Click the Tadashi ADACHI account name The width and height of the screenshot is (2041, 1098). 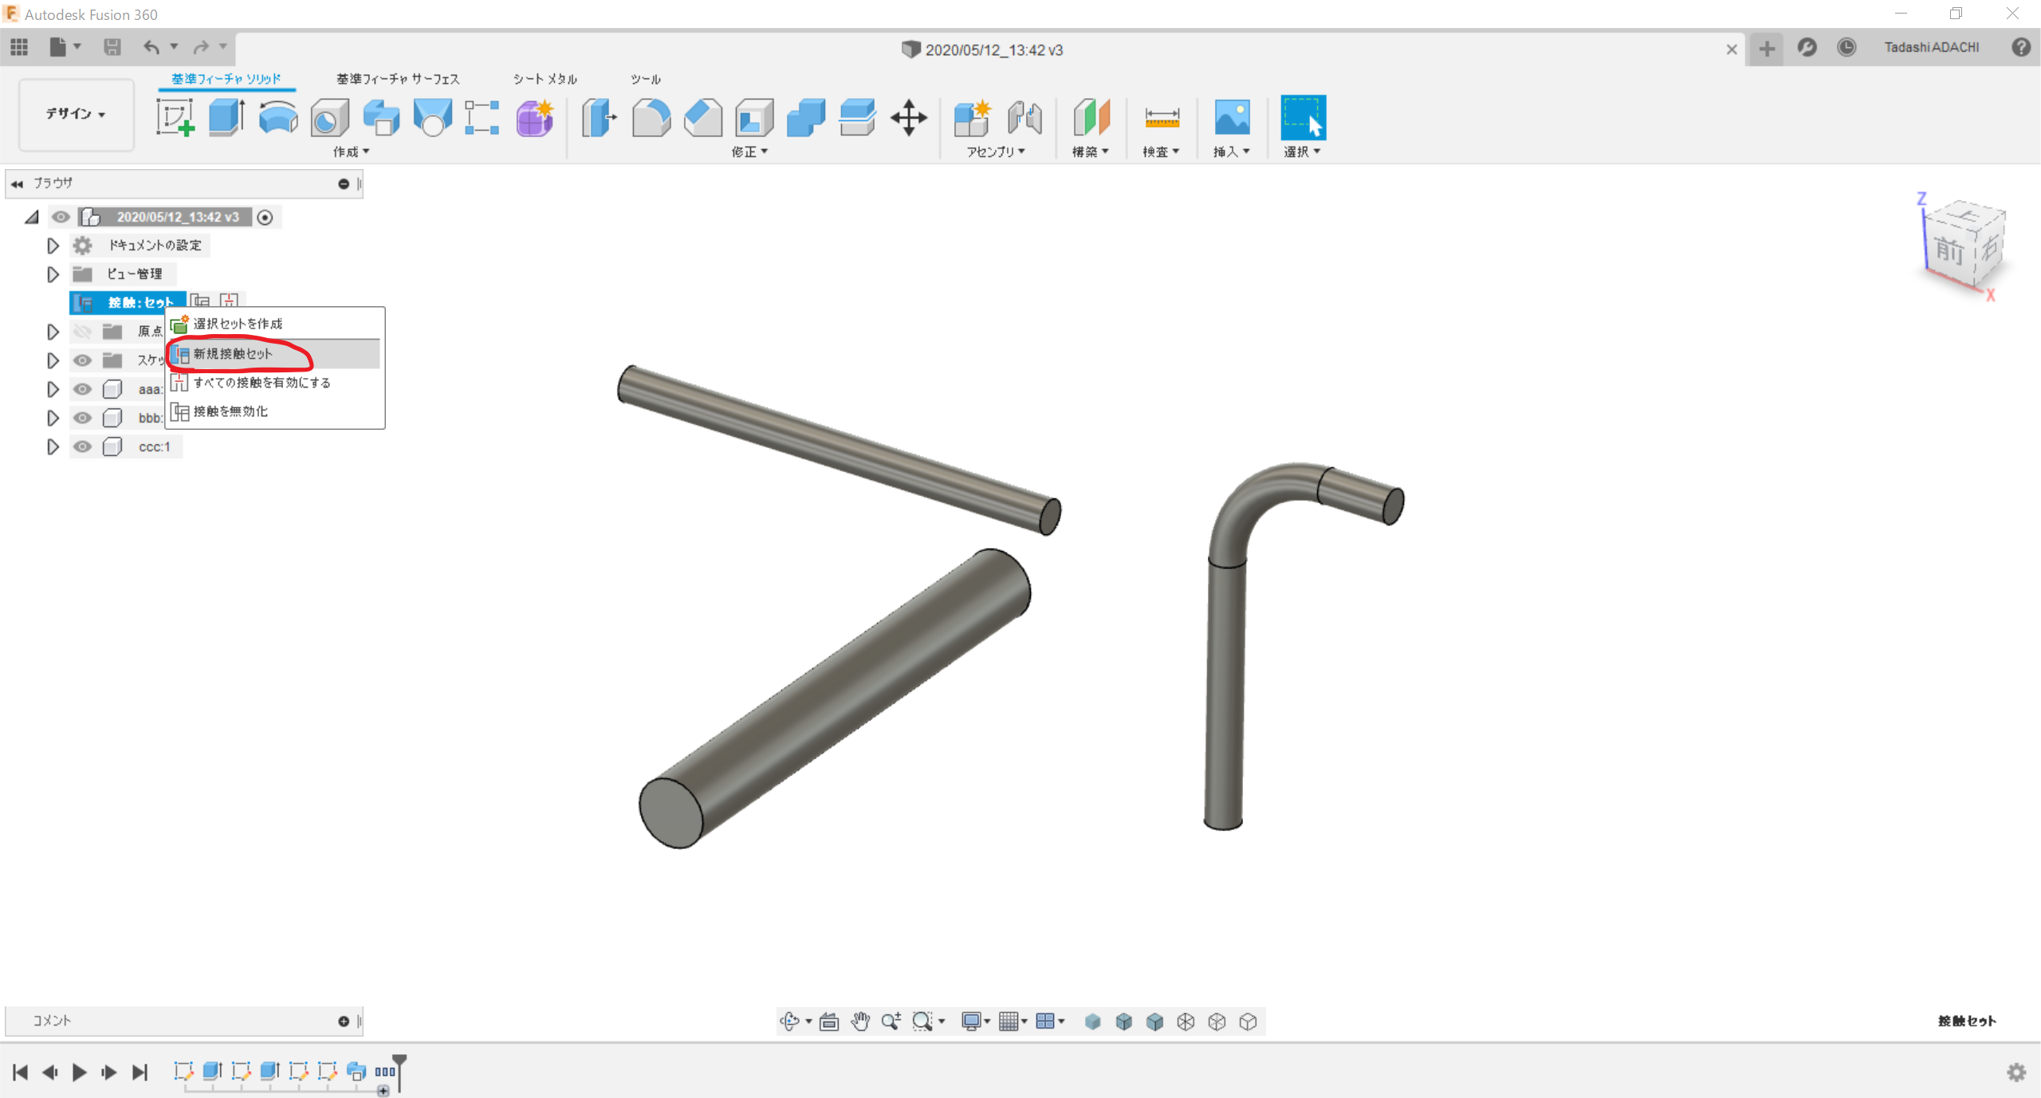[1932, 47]
